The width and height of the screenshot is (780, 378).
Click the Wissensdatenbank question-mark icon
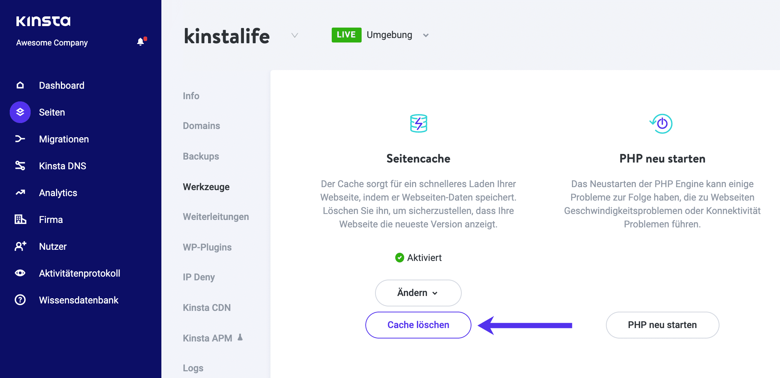[20, 300]
